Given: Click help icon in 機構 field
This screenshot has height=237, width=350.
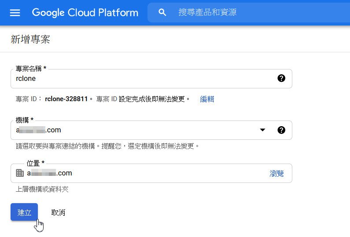Looking at the screenshot, I should (282, 130).
